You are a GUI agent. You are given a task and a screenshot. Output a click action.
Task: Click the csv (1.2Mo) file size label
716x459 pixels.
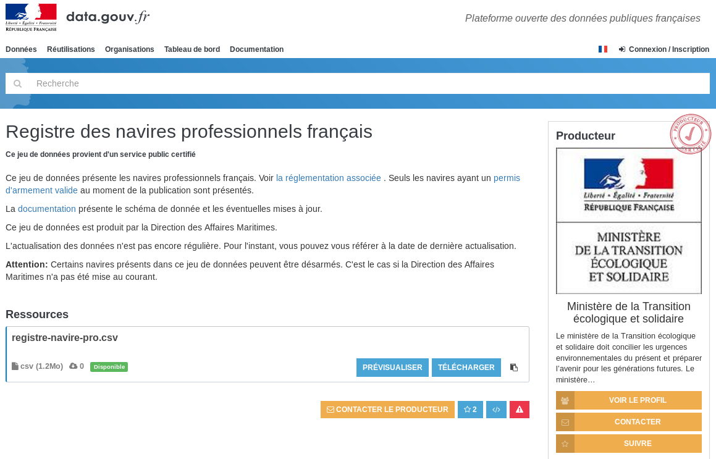(41, 366)
